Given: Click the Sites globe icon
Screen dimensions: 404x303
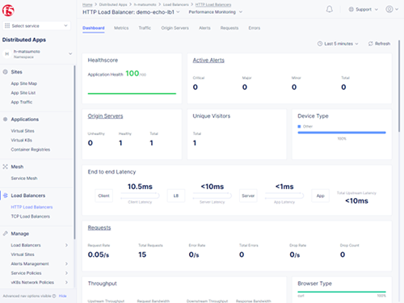Looking at the screenshot, I should coord(5,72).
